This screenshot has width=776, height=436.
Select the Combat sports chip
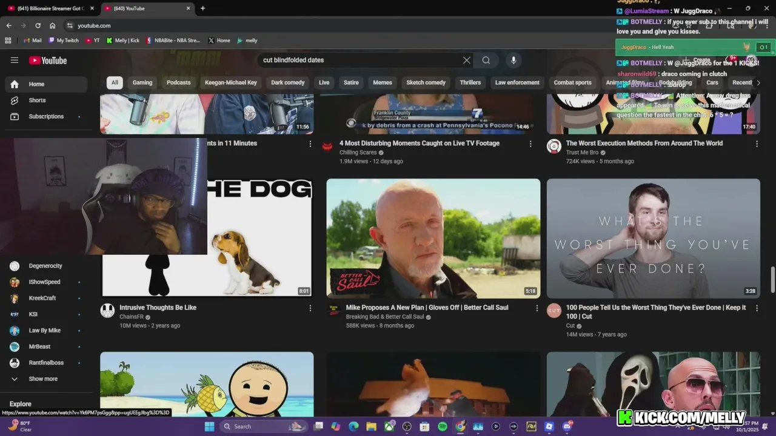tap(573, 82)
